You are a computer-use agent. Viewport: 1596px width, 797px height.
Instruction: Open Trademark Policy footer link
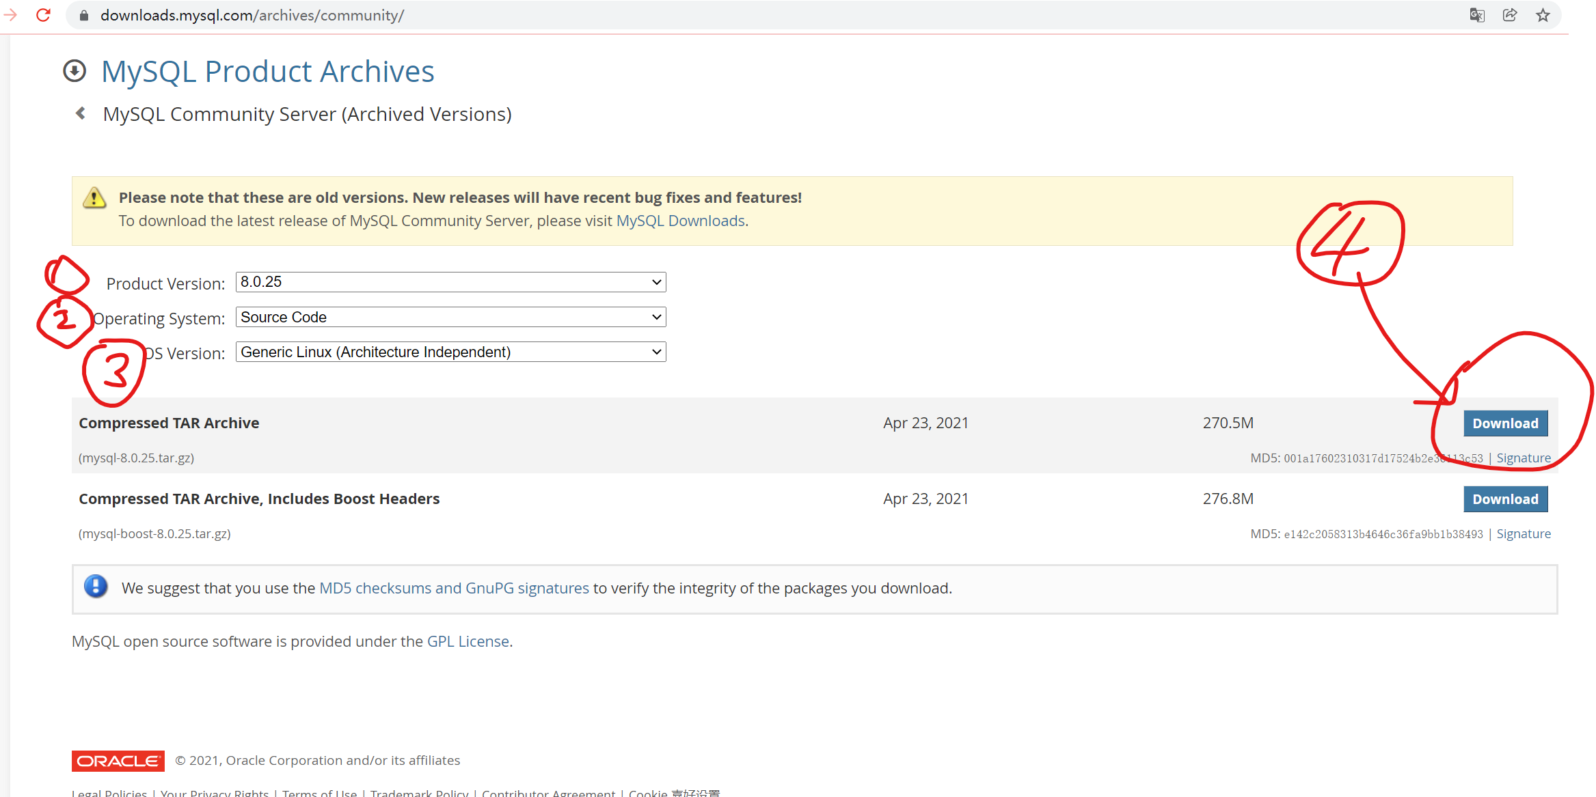[x=419, y=792]
